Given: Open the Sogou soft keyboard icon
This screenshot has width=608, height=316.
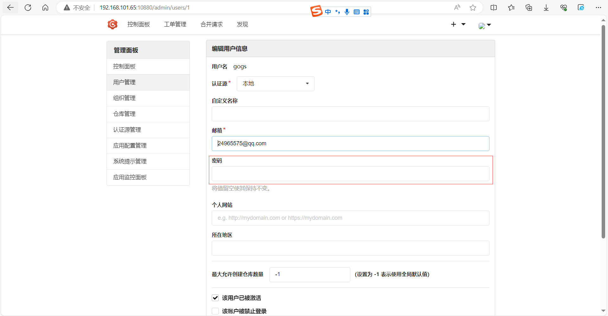Looking at the screenshot, I should pos(357,12).
